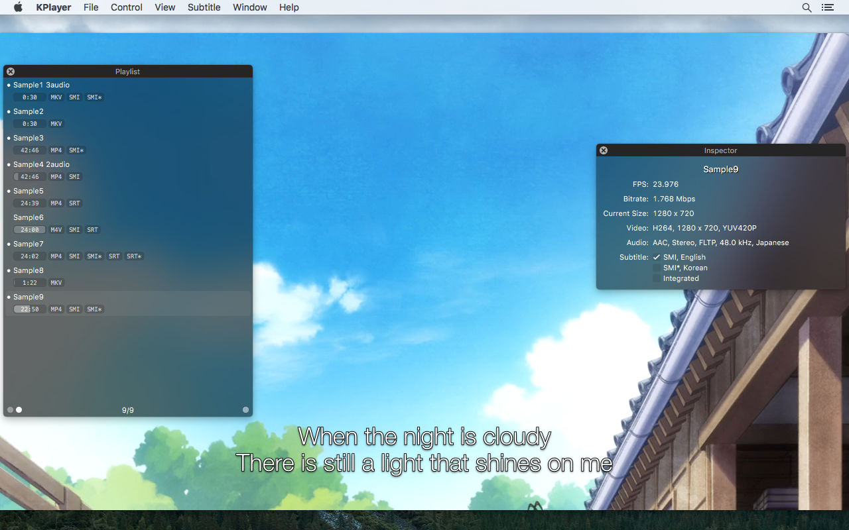Click the Sample9 title in the Inspector

pyautogui.click(x=720, y=170)
